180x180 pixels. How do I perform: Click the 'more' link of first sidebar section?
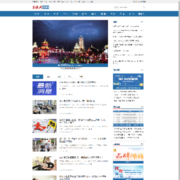(x=142, y=22)
